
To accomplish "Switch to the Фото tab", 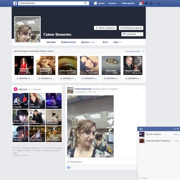I will pos(105,42).
